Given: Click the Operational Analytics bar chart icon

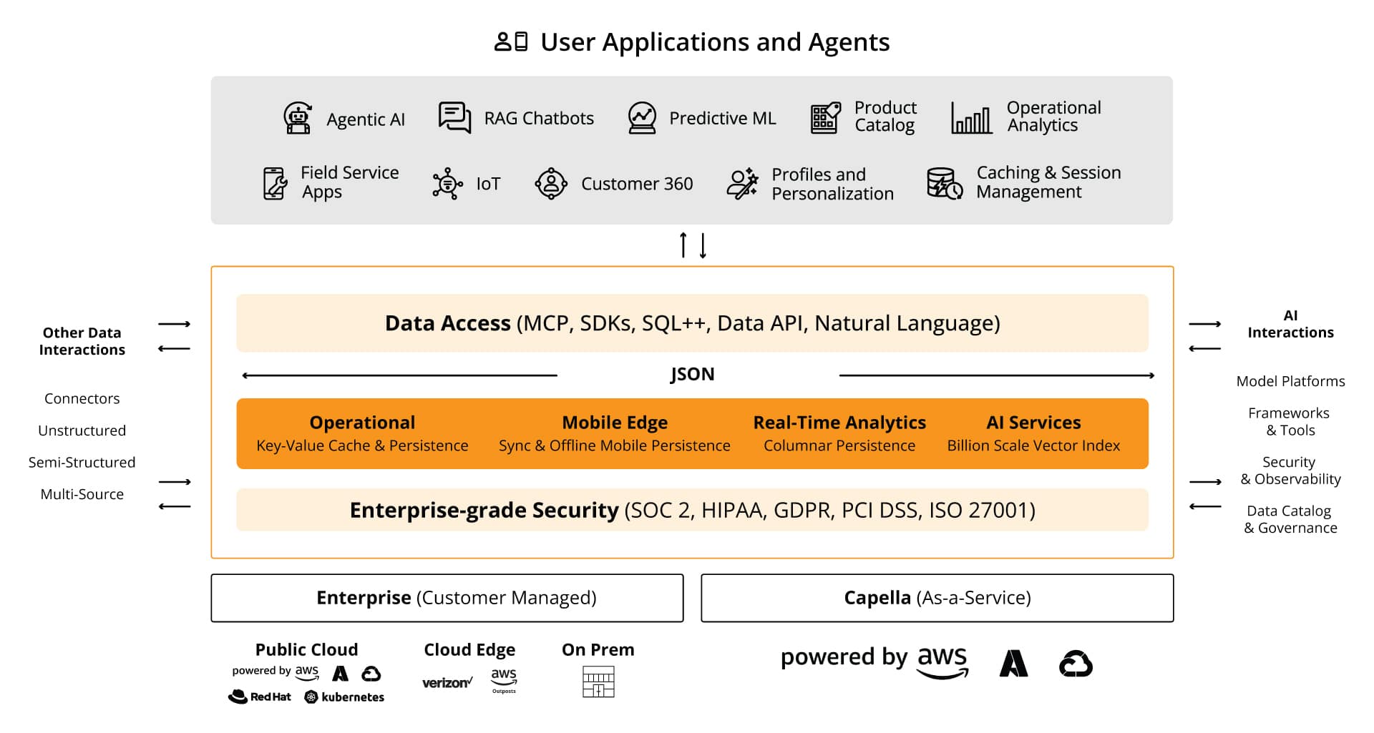Looking at the screenshot, I should tap(971, 118).
